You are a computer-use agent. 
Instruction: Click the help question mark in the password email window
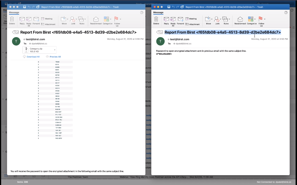pos(286,13)
